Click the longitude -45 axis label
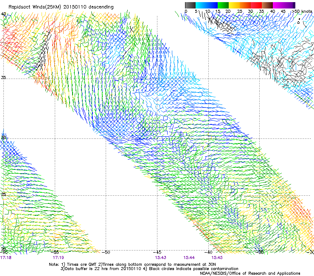314x276 pixels. tap(157, 252)
